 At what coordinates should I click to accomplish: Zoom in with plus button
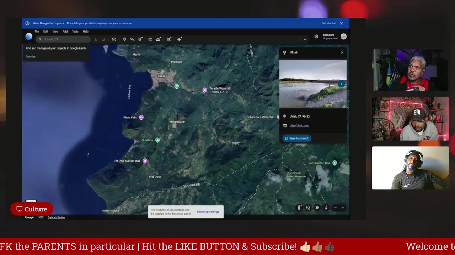point(343,208)
